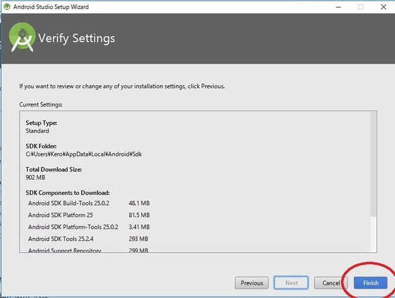Screen dimensions: 395x298
Task: Click the disabled maximize window button
Action: (360, 7)
